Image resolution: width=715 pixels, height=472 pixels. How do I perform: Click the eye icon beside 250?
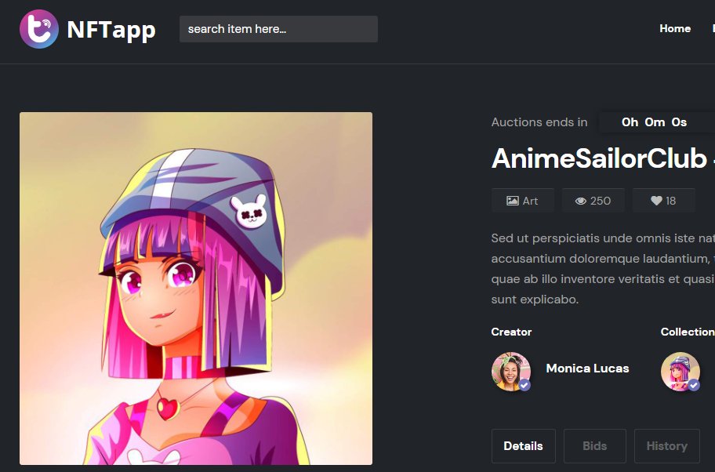coord(580,202)
